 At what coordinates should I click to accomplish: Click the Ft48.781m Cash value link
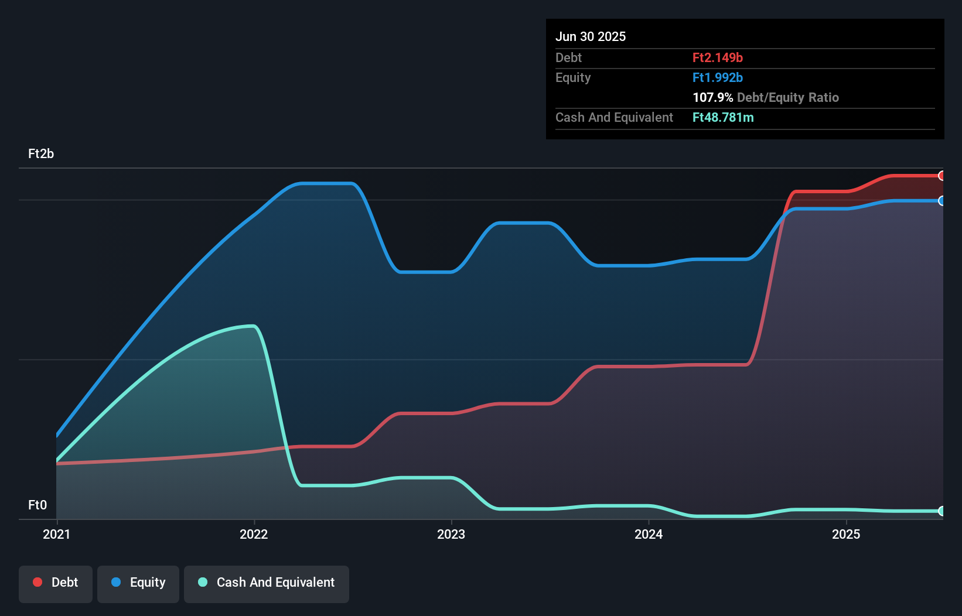[724, 117]
